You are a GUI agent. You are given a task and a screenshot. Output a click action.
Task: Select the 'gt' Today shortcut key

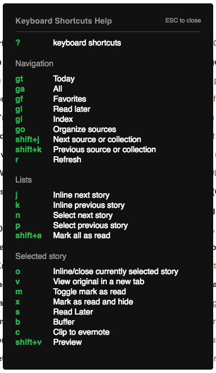tap(19, 79)
